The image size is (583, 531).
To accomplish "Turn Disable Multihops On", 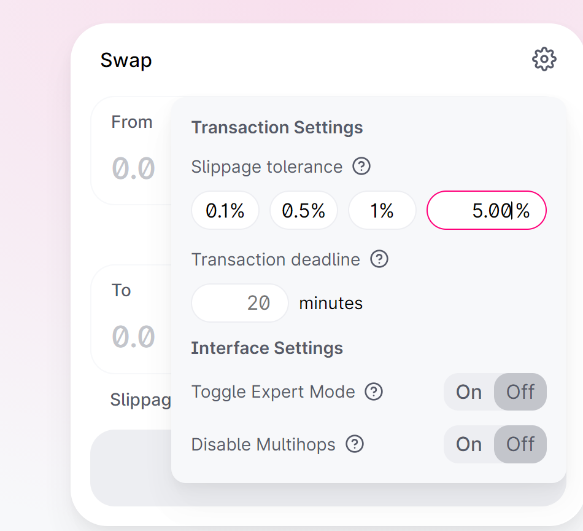I will click(x=469, y=444).
